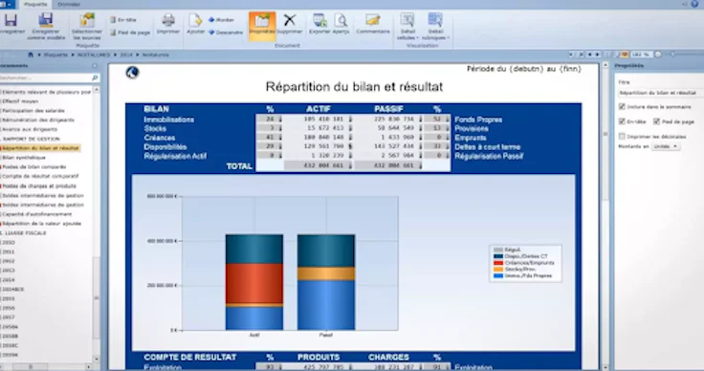The height and width of the screenshot is (371, 704).
Task: Select Bilan synthétique in the document list
Action: click(x=24, y=158)
